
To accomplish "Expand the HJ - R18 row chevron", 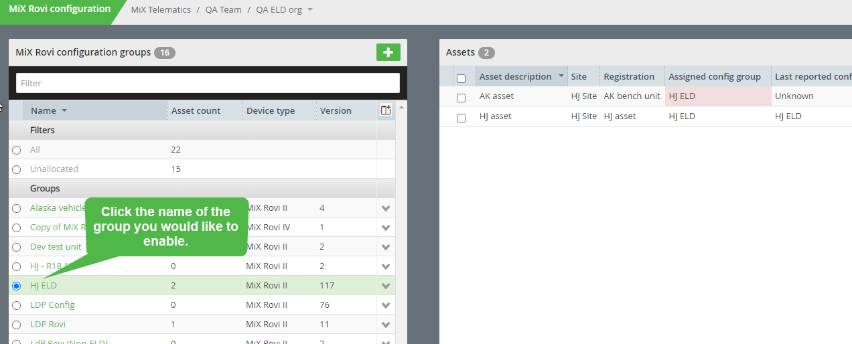I will coord(386,266).
